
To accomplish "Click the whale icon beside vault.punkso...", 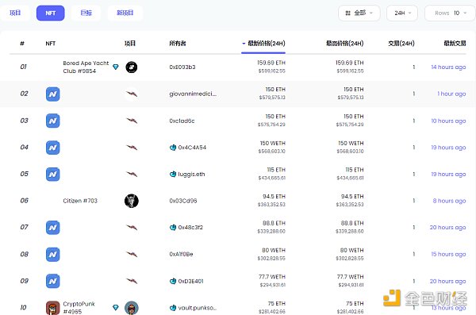I will [173, 308].
